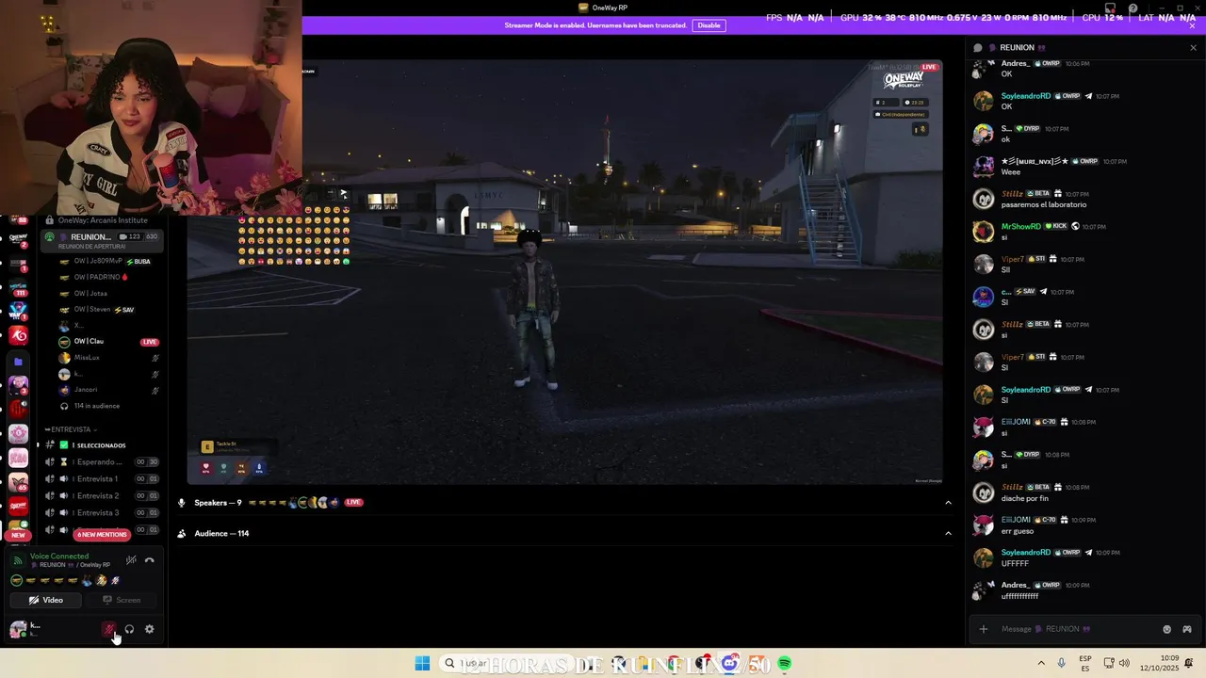This screenshot has height=678, width=1206.
Task: Click OW | Clau live speaker
Action: pyautogui.click(x=107, y=341)
